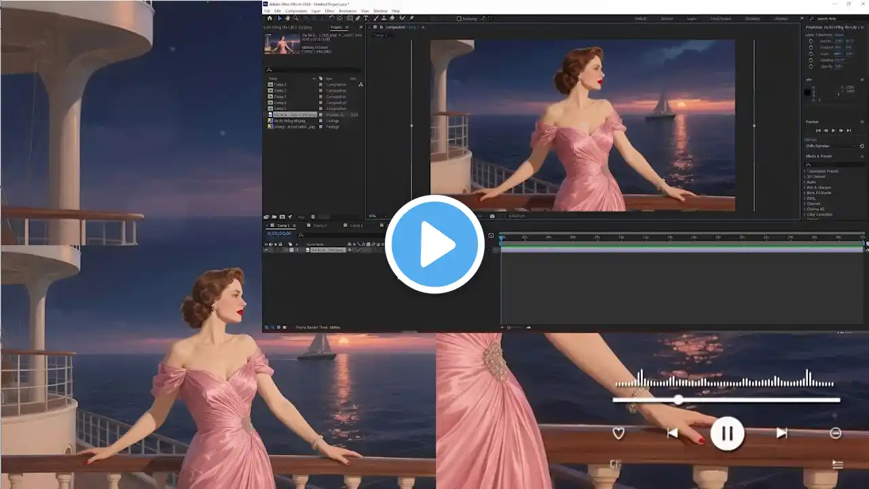The image size is (869, 489).
Task: Switch to the Small Screen workspace
Action: [x=721, y=18]
